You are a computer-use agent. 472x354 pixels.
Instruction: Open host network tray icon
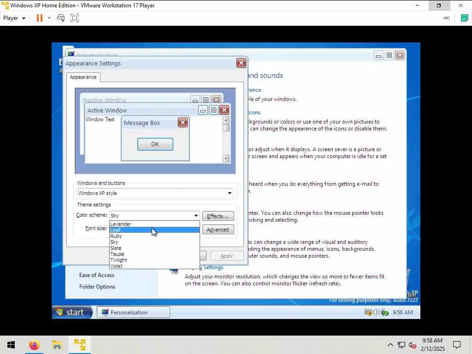[x=401, y=345]
